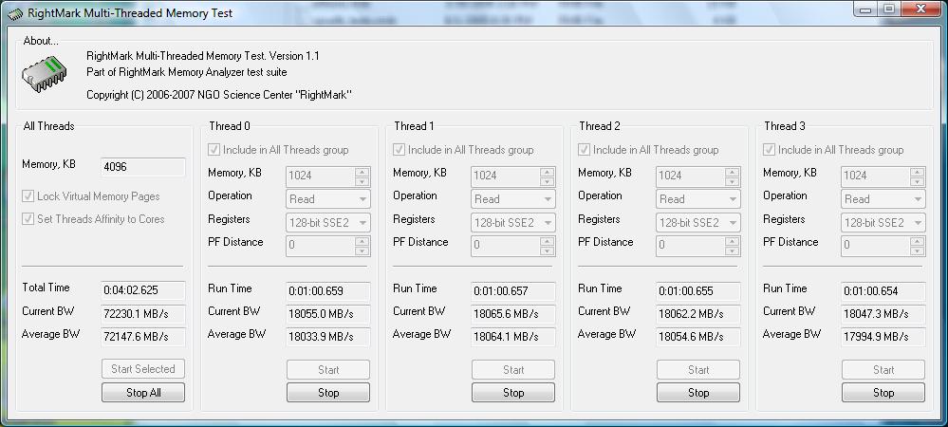948x427 pixels.
Task: Click Thread 2 Run Time 0:01:00.655
Action: [697, 291]
